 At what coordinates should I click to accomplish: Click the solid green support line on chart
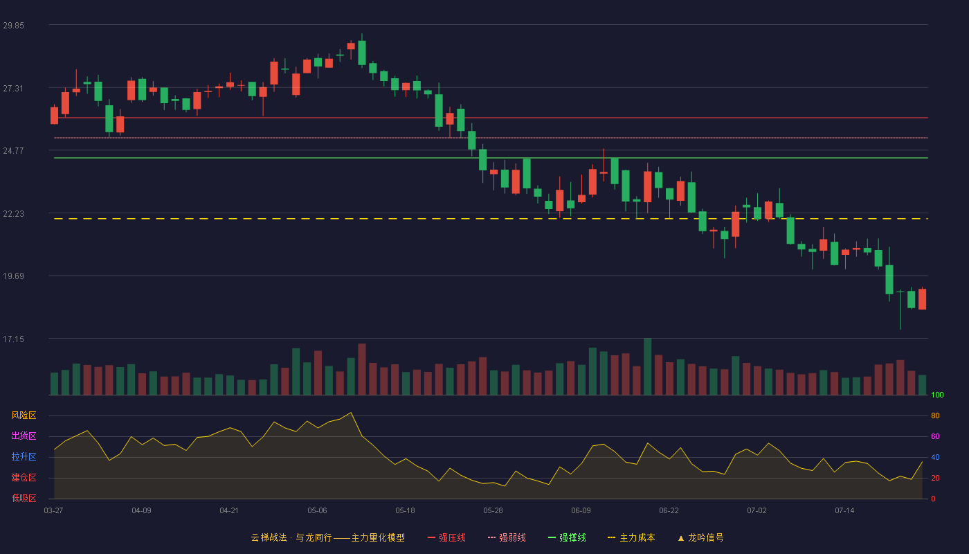491,158
